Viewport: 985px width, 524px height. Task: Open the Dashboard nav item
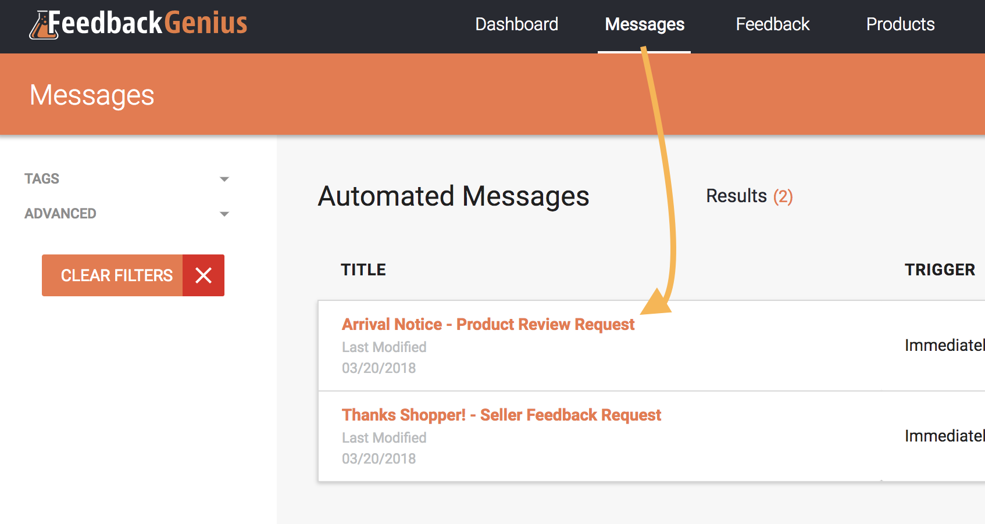(x=516, y=24)
